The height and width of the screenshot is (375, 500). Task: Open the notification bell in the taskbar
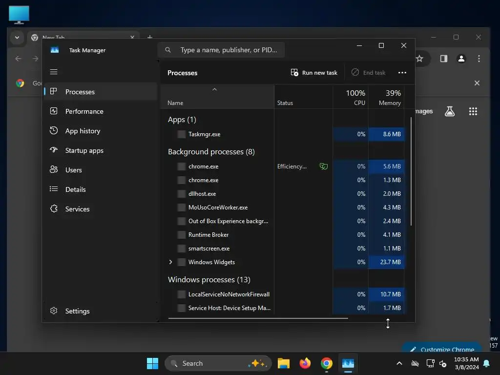click(x=487, y=363)
